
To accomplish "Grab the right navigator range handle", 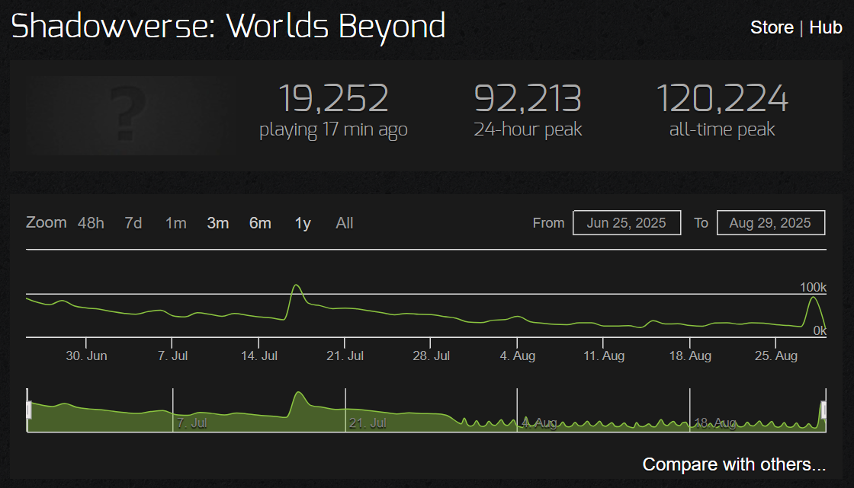I will [x=824, y=410].
